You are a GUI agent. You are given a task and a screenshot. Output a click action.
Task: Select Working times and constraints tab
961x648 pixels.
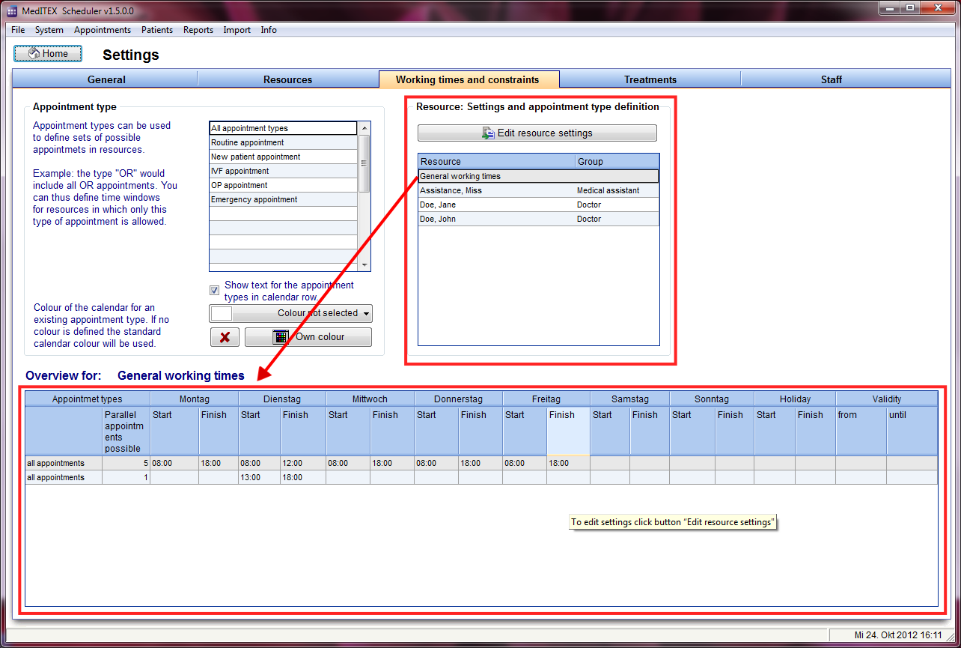point(468,79)
